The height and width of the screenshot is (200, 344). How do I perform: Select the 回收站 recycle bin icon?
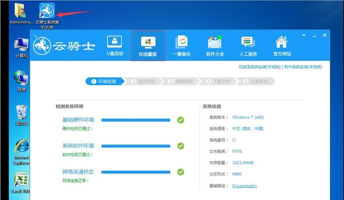[22, 115]
